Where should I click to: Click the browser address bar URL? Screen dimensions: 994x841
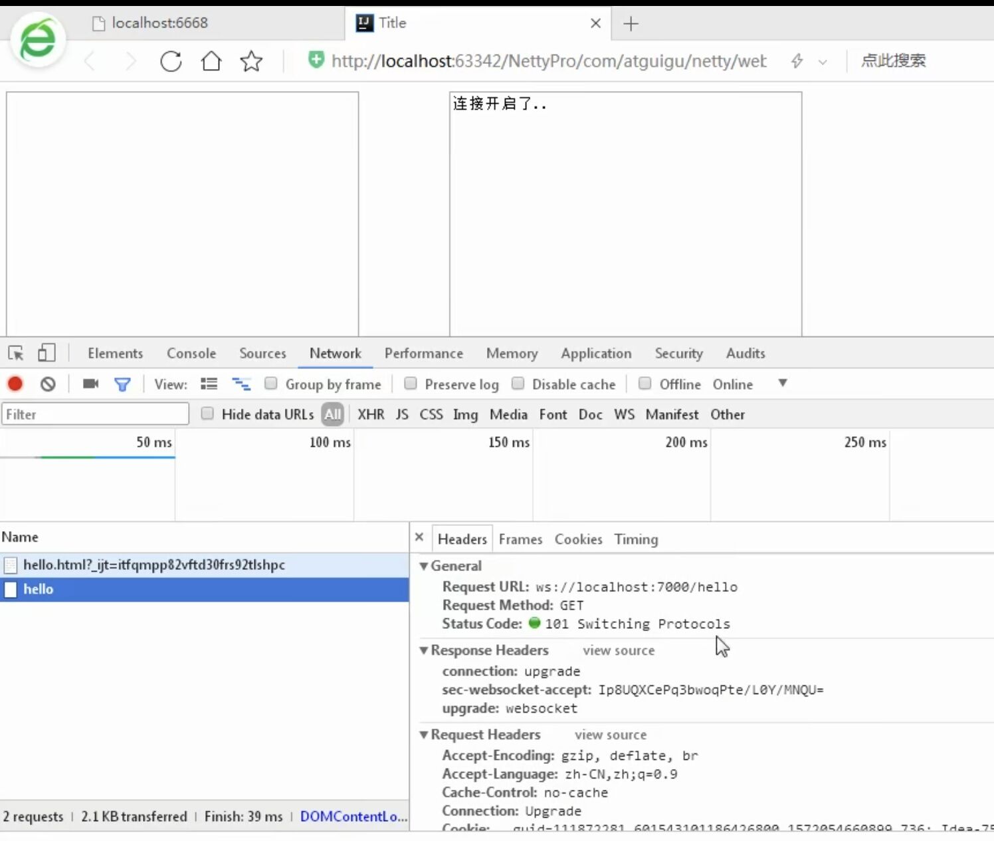(548, 61)
